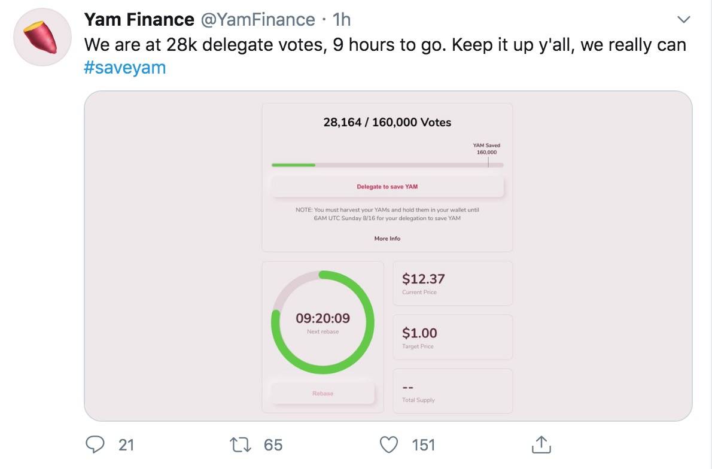Open the #saveyam hashtag link
The height and width of the screenshot is (469, 712).
[x=124, y=68]
